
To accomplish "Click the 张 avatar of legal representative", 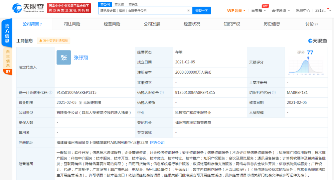I will tap(64, 57).
